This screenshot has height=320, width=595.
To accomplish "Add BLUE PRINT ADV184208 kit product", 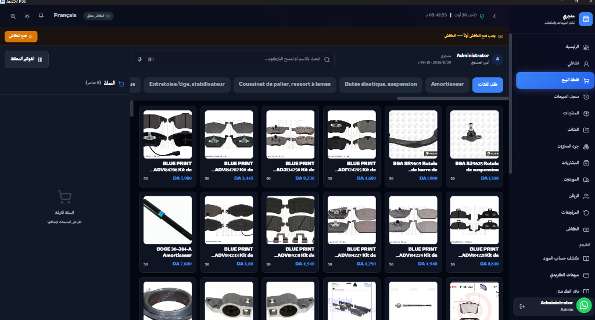I will tap(167, 146).
